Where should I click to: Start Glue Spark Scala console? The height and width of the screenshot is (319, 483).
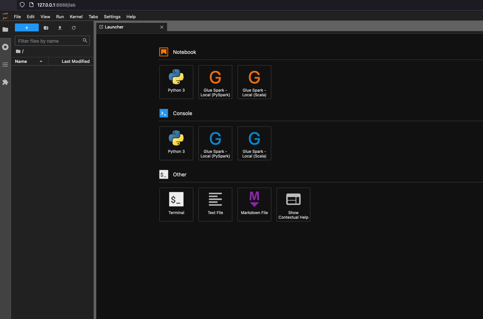pyautogui.click(x=254, y=143)
